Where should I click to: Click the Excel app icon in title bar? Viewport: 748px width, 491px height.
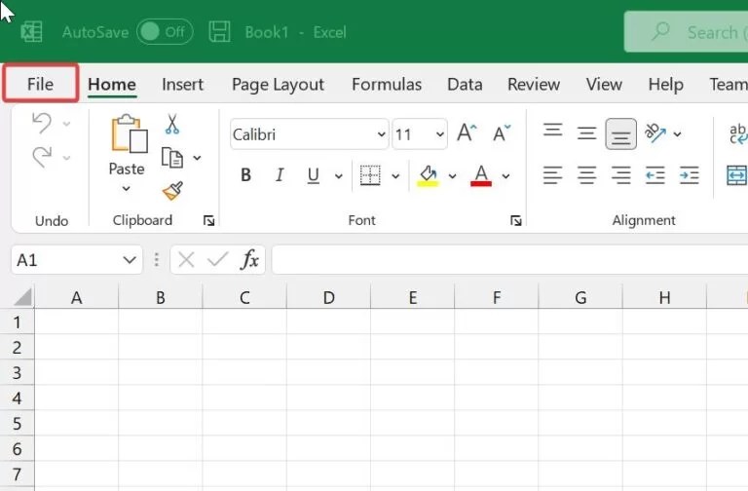click(x=31, y=32)
